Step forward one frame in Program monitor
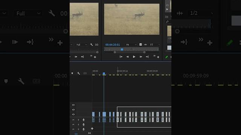The height and width of the screenshot is (135, 241). (140, 57)
